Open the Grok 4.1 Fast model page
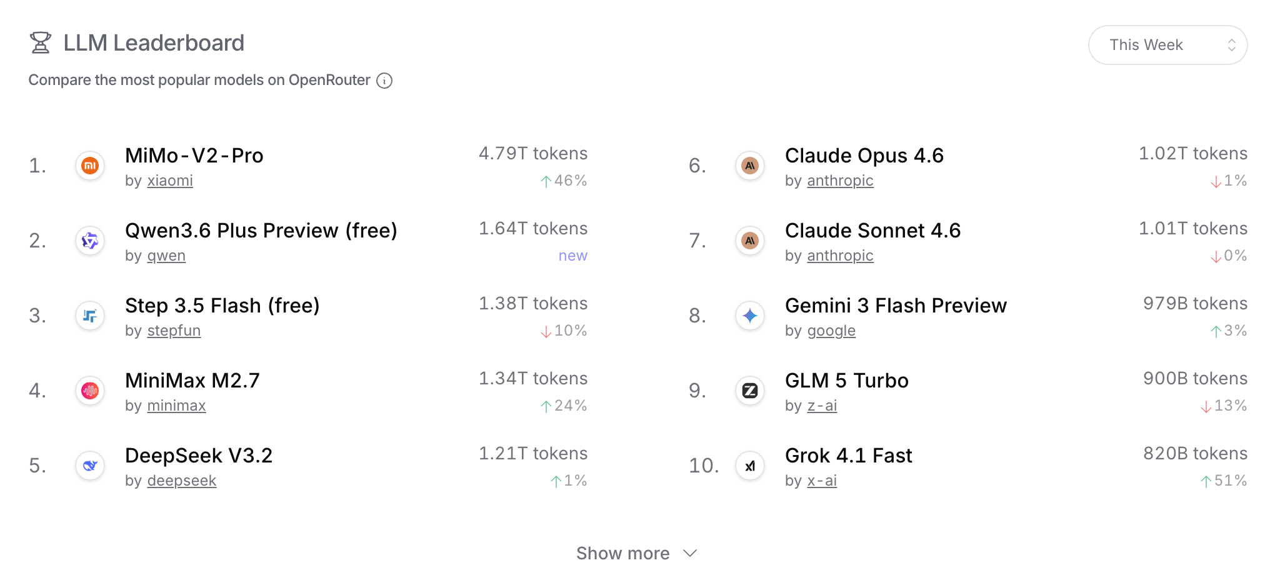1275x585 pixels. coord(848,456)
